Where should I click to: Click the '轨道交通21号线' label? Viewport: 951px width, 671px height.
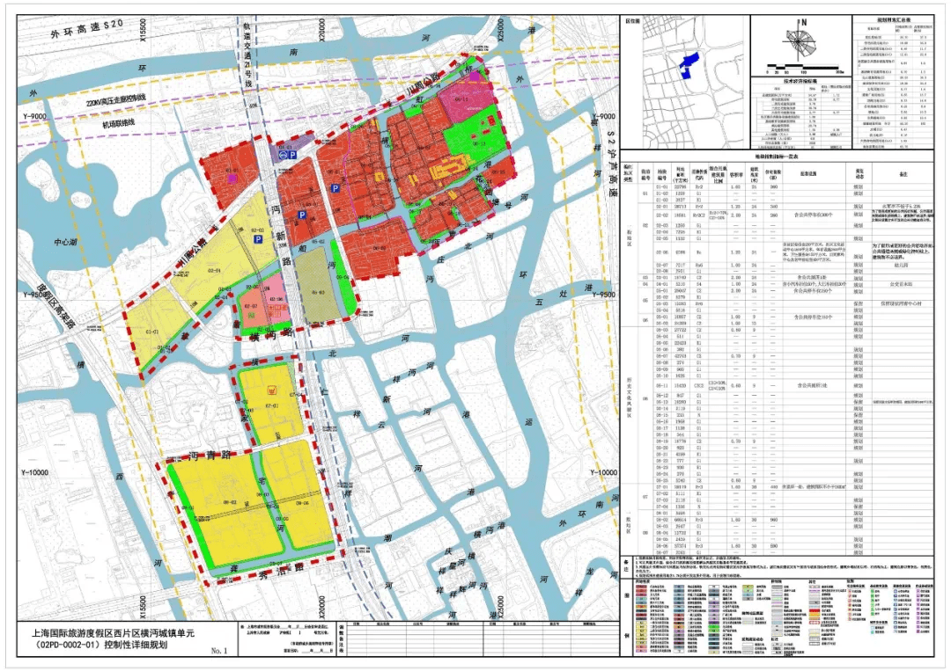tap(247, 57)
